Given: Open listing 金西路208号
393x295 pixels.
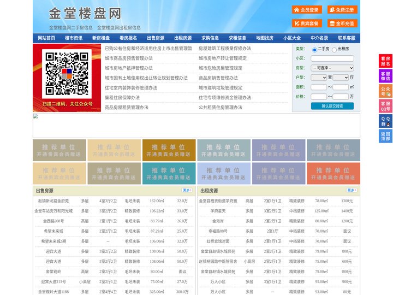Looking at the screenshot, I should [x=53, y=221].
